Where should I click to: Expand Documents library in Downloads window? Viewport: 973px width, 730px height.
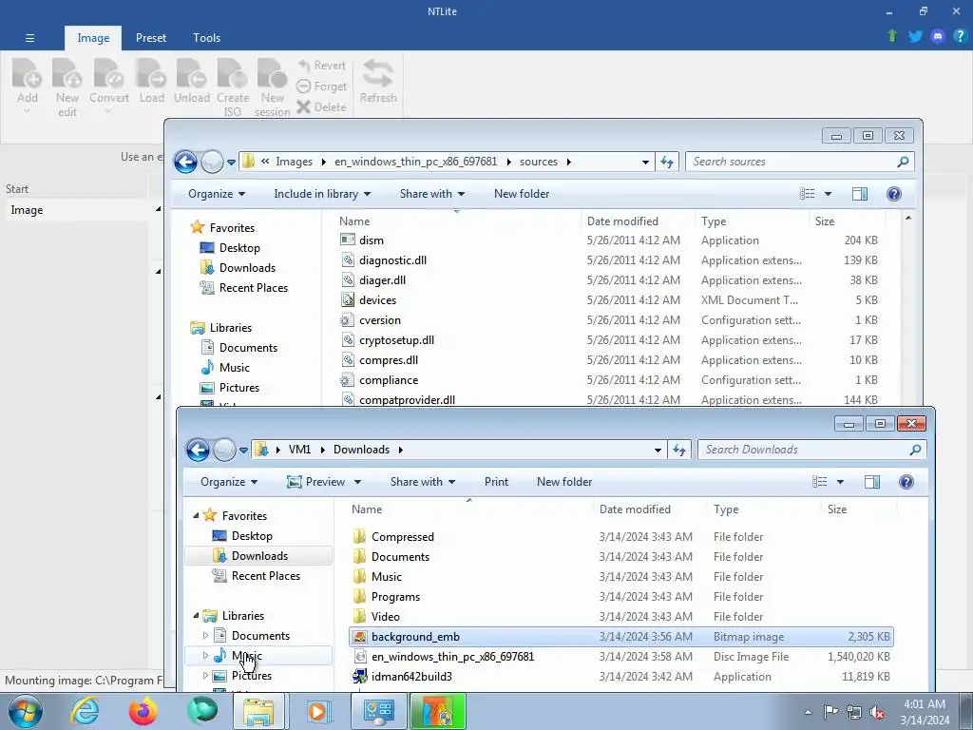click(x=205, y=635)
